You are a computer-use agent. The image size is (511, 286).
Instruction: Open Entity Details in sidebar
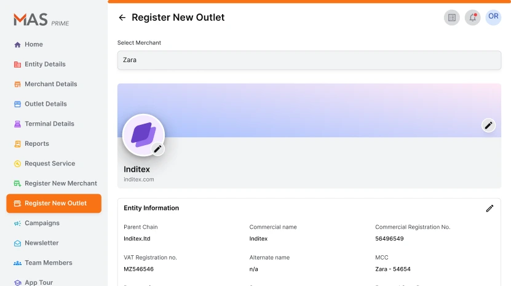pyautogui.click(x=44, y=64)
